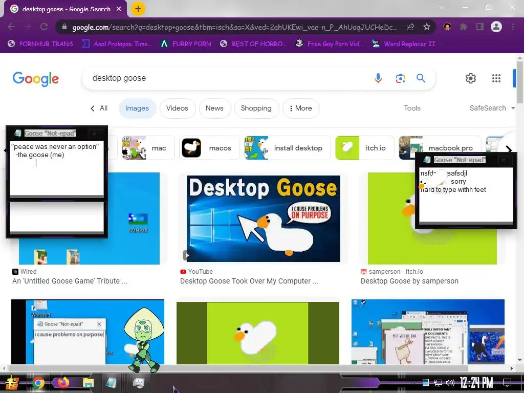The image size is (524, 393).
Task: Open the browser extensions puzzle icon
Action: 464,27
